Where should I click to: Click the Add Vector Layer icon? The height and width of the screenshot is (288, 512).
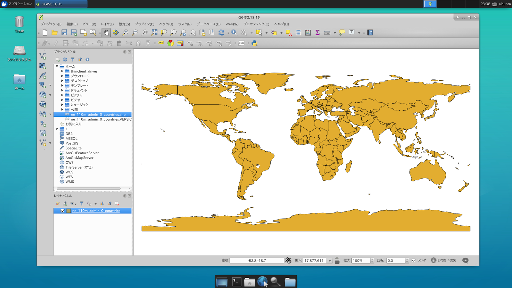point(43,56)
